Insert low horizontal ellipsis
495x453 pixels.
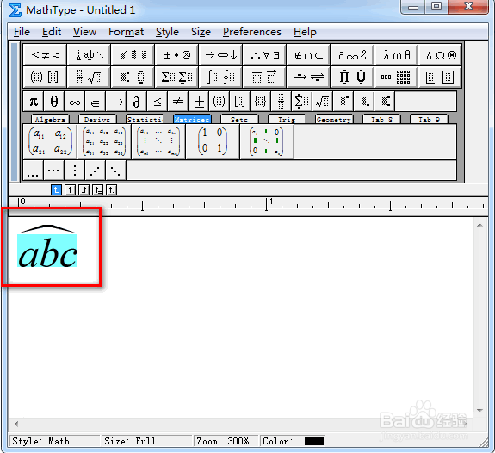[x=34, y=171]
